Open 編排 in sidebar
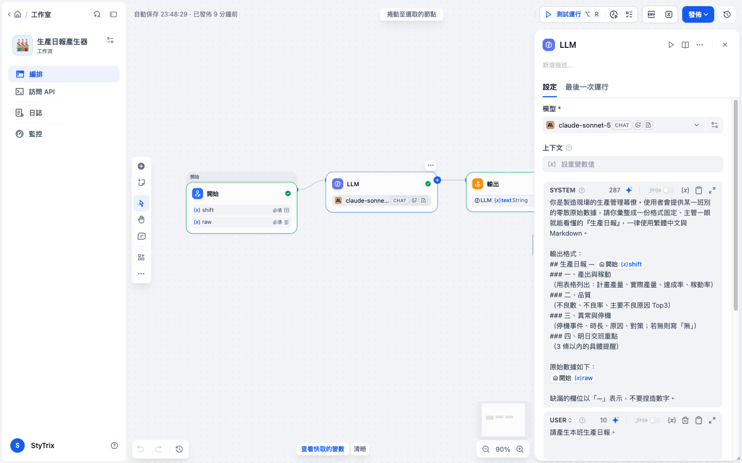 coord(64,74)
